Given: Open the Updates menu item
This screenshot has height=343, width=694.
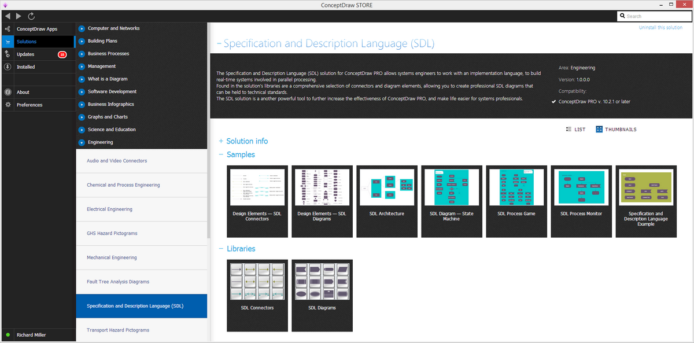Looking at the screenshot, I should [25, 54].
